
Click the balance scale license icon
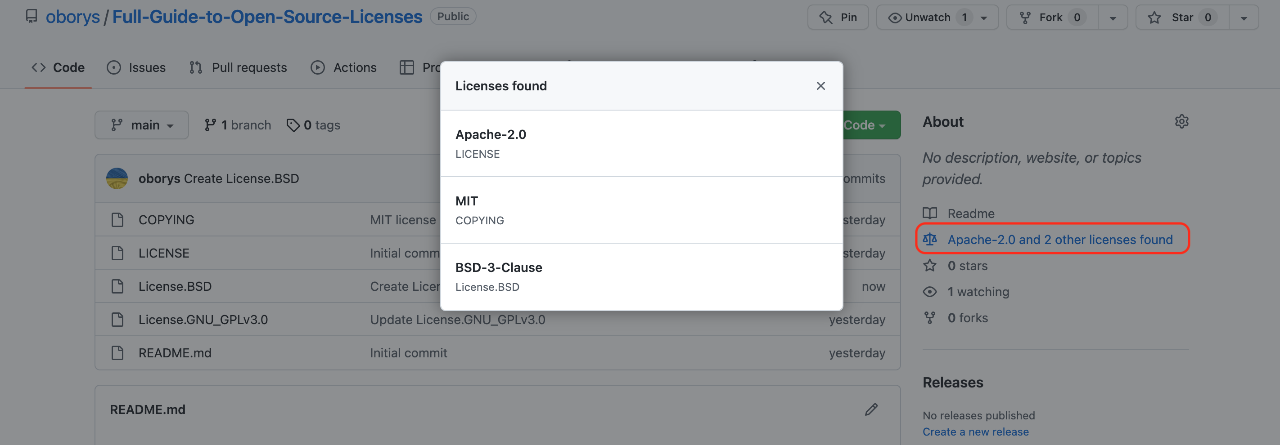pos(930,240)
